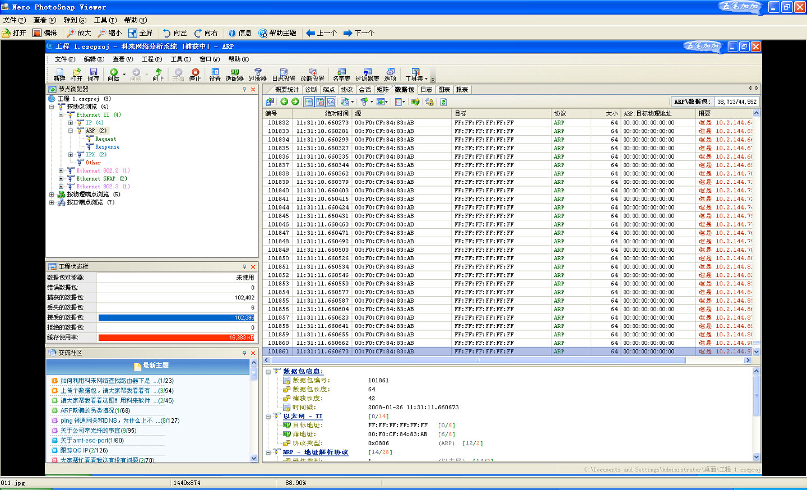
Task: Pin the 节点浏览器 panel
Action: point(244,90)
